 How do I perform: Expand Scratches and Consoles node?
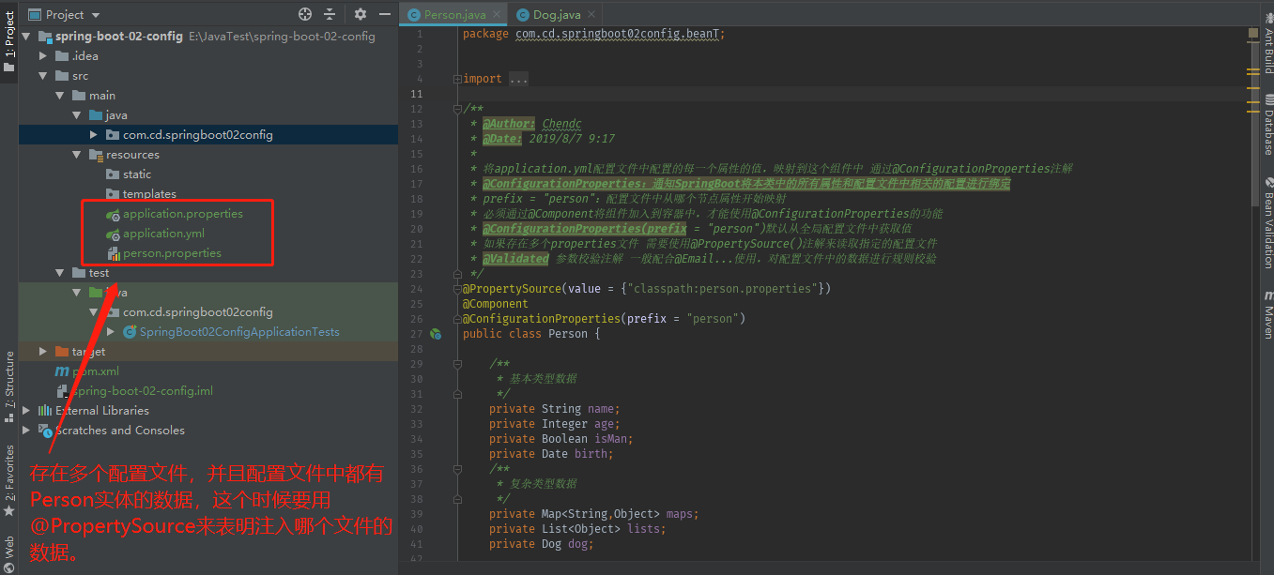(27, 431)
